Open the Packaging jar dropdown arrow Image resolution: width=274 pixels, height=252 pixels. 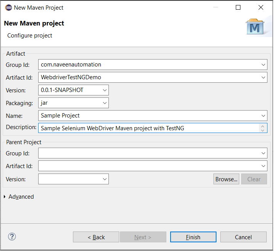pyautogui.click(x=105, y=103)
